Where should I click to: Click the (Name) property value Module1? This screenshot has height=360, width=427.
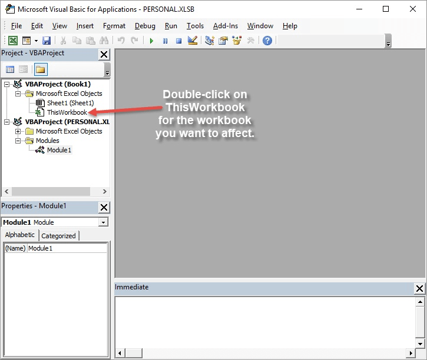(x=67, y=248)
